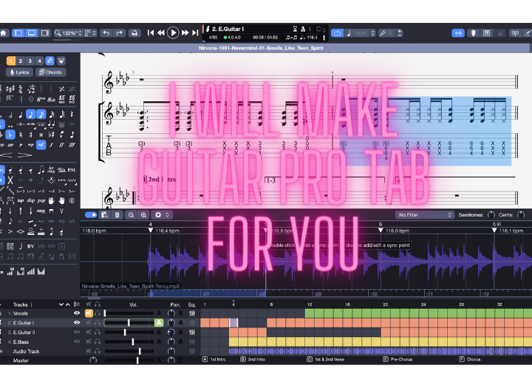Screen dimensions: 532x388
Task: Jump to the Pre-Chorus section marker
Action: [x=398, y=359]
